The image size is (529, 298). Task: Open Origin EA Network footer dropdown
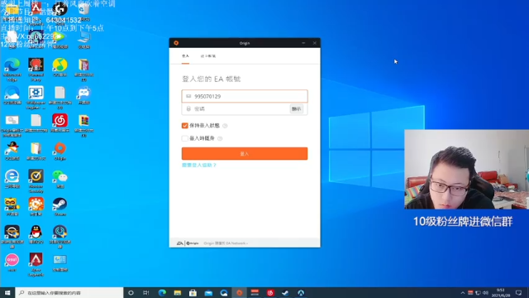(226, 243)
